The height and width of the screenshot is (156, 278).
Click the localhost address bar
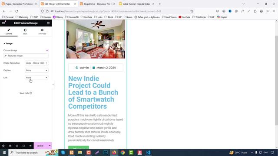point(117,11)
